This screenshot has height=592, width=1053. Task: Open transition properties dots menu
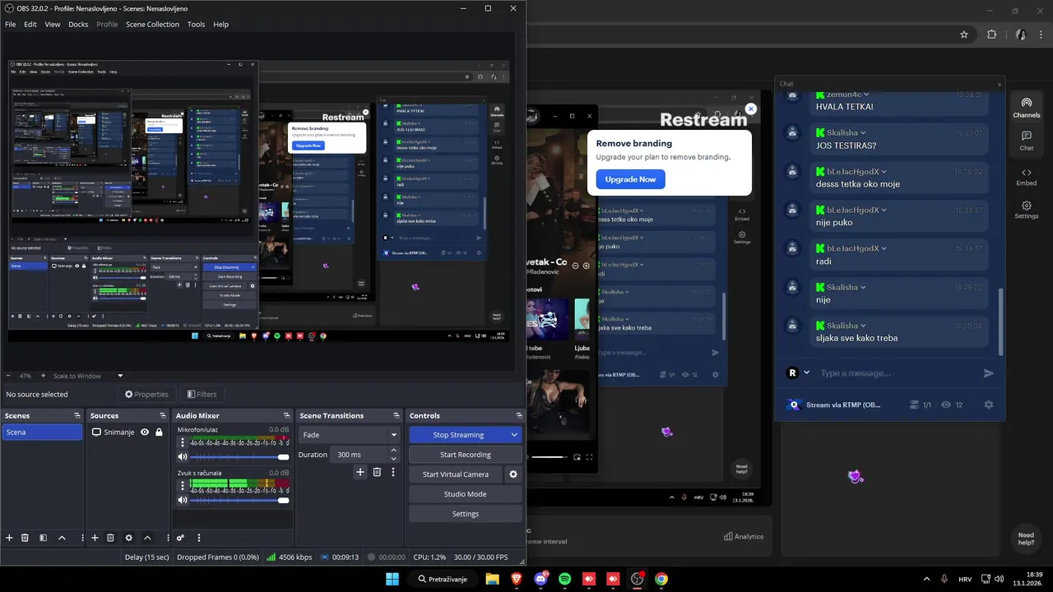pos(393,472)
